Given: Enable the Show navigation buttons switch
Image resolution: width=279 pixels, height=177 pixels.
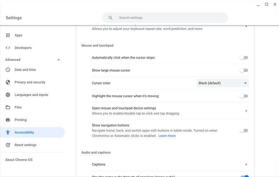Looking at the screenshot, I should click(x=244, y=131).
